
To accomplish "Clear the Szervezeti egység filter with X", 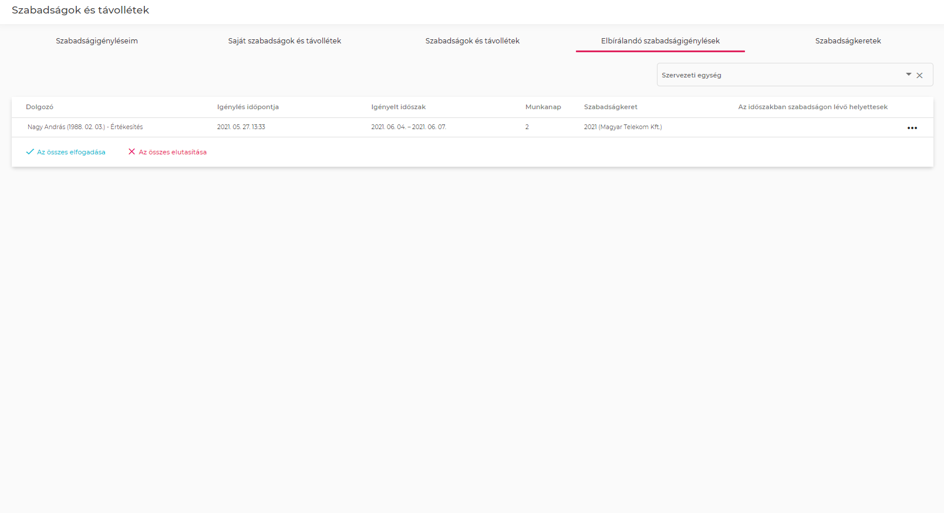I will [919, 76].
